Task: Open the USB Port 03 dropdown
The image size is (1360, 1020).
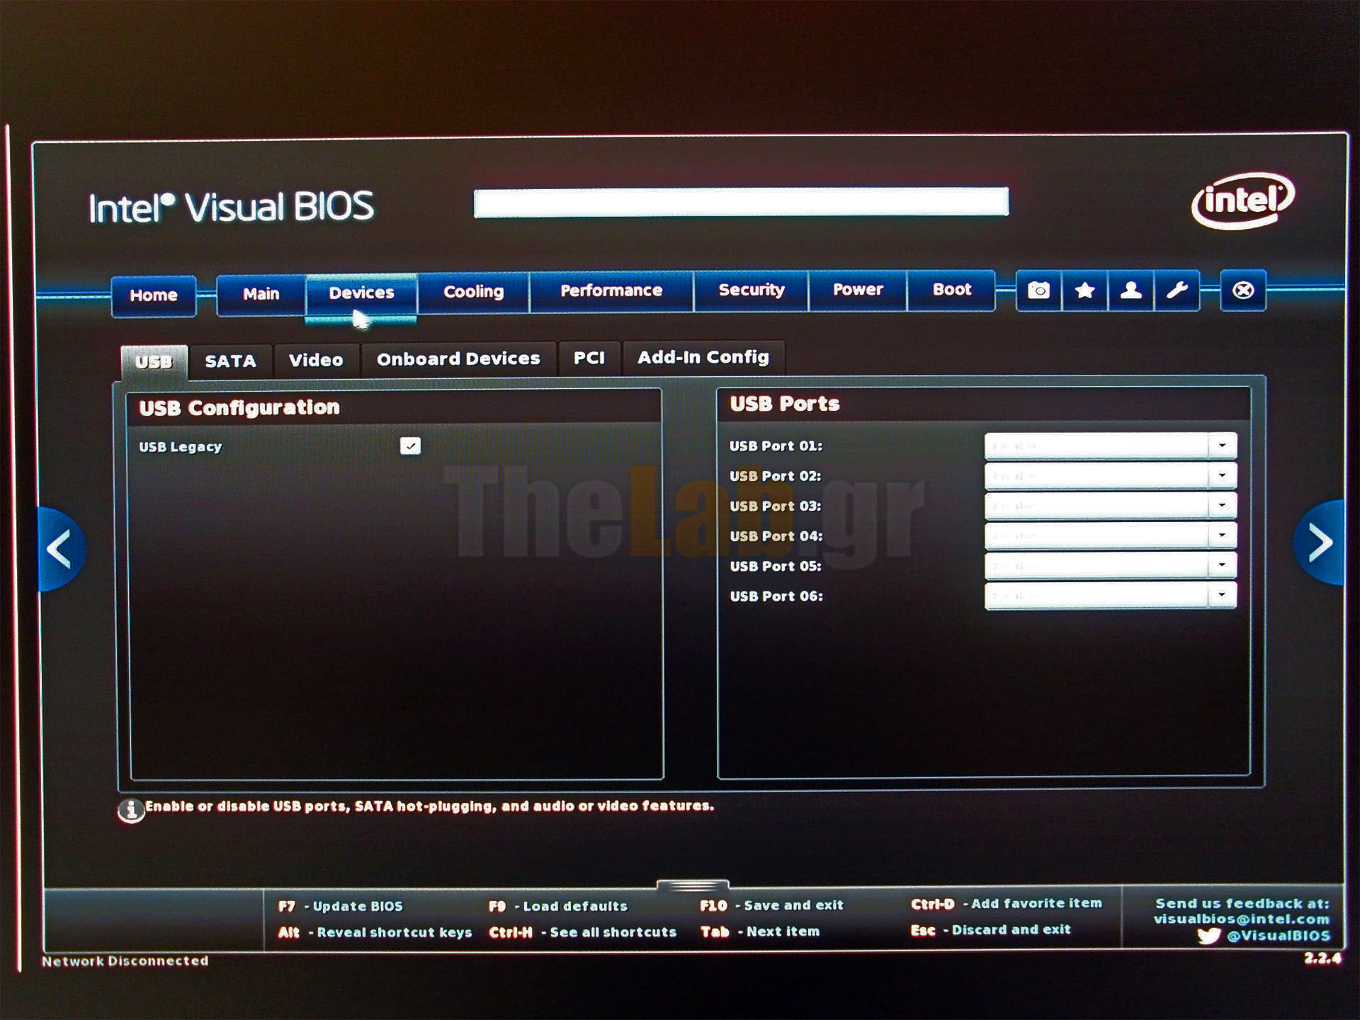Action: [x=1222, y=506]
